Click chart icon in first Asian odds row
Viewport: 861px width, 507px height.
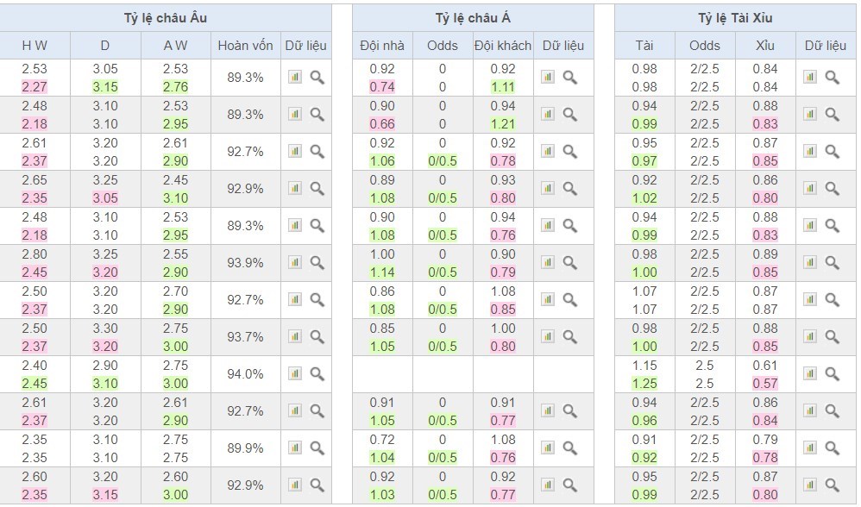click(x=548, y=77)
